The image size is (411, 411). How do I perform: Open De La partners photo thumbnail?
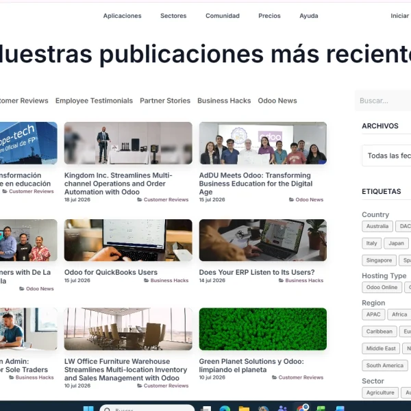point(29,240)
